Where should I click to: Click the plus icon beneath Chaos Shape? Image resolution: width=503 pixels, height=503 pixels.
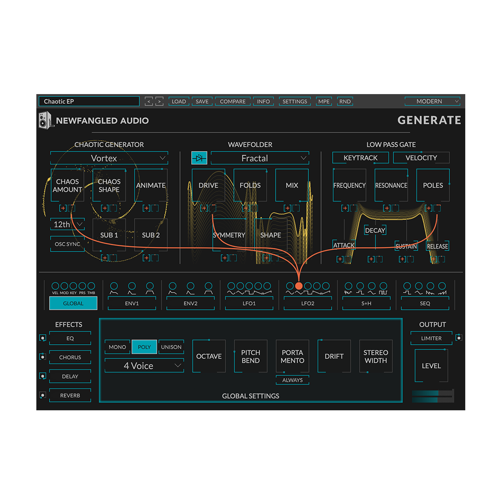point(105,208)
